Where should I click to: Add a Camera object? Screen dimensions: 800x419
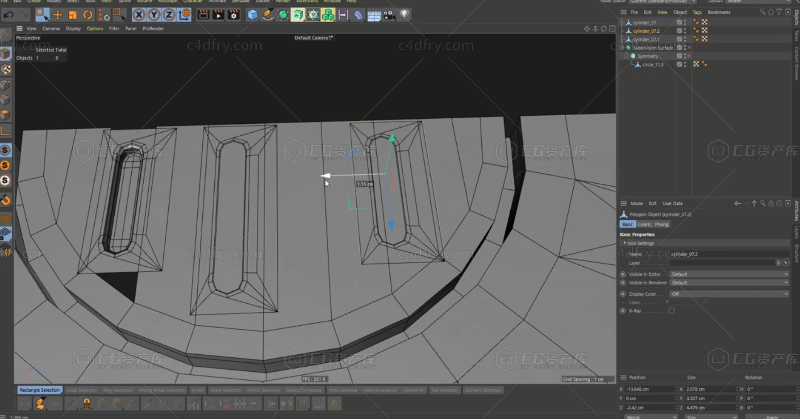(x=389, y=15)
